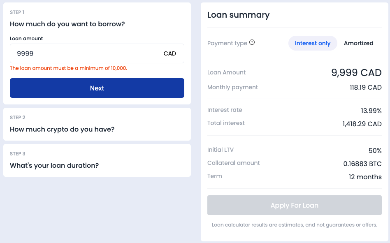390x243 pixels.
Task: Click the Payment type help icon
Action: click(x=252, y=42)
